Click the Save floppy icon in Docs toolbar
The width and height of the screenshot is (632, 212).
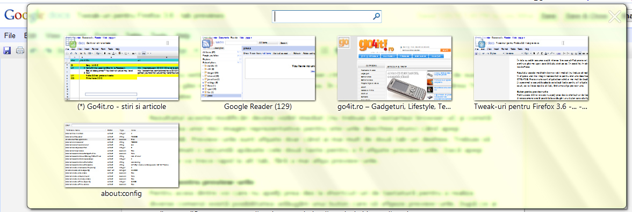[x=7, y=50]
